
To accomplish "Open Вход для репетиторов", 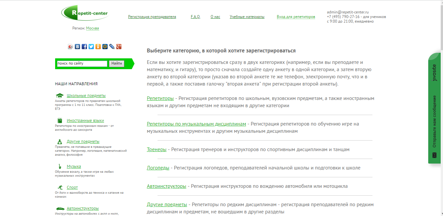I will click(x=296, y=16).
